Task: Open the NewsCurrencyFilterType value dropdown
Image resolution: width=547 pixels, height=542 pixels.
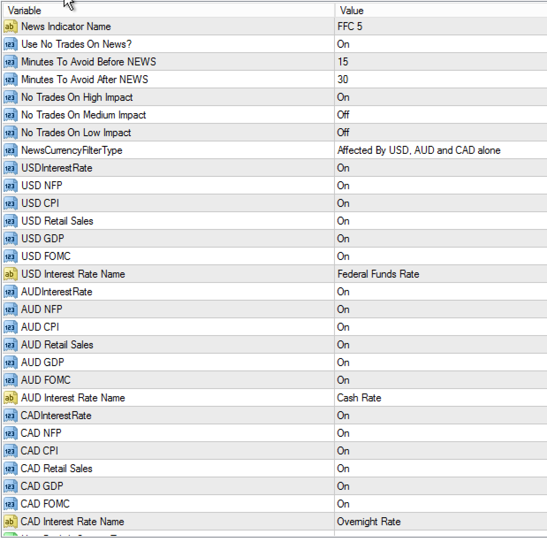Action: pyautogui.click(x=418, y=150)
